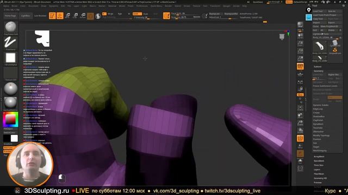Select the white secondary color swatch
348x195 pixels.
pos(14,139)
